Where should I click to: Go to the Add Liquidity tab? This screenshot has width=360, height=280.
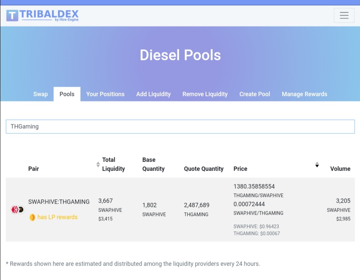153,94
